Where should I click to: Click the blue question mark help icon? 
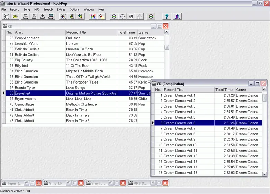pyautogui.click(x=166, y=17)
